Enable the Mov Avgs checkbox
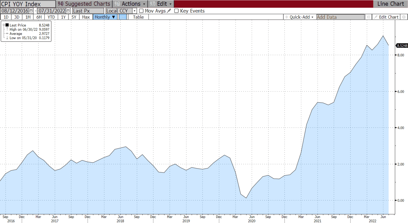 (x=141, y=11)
